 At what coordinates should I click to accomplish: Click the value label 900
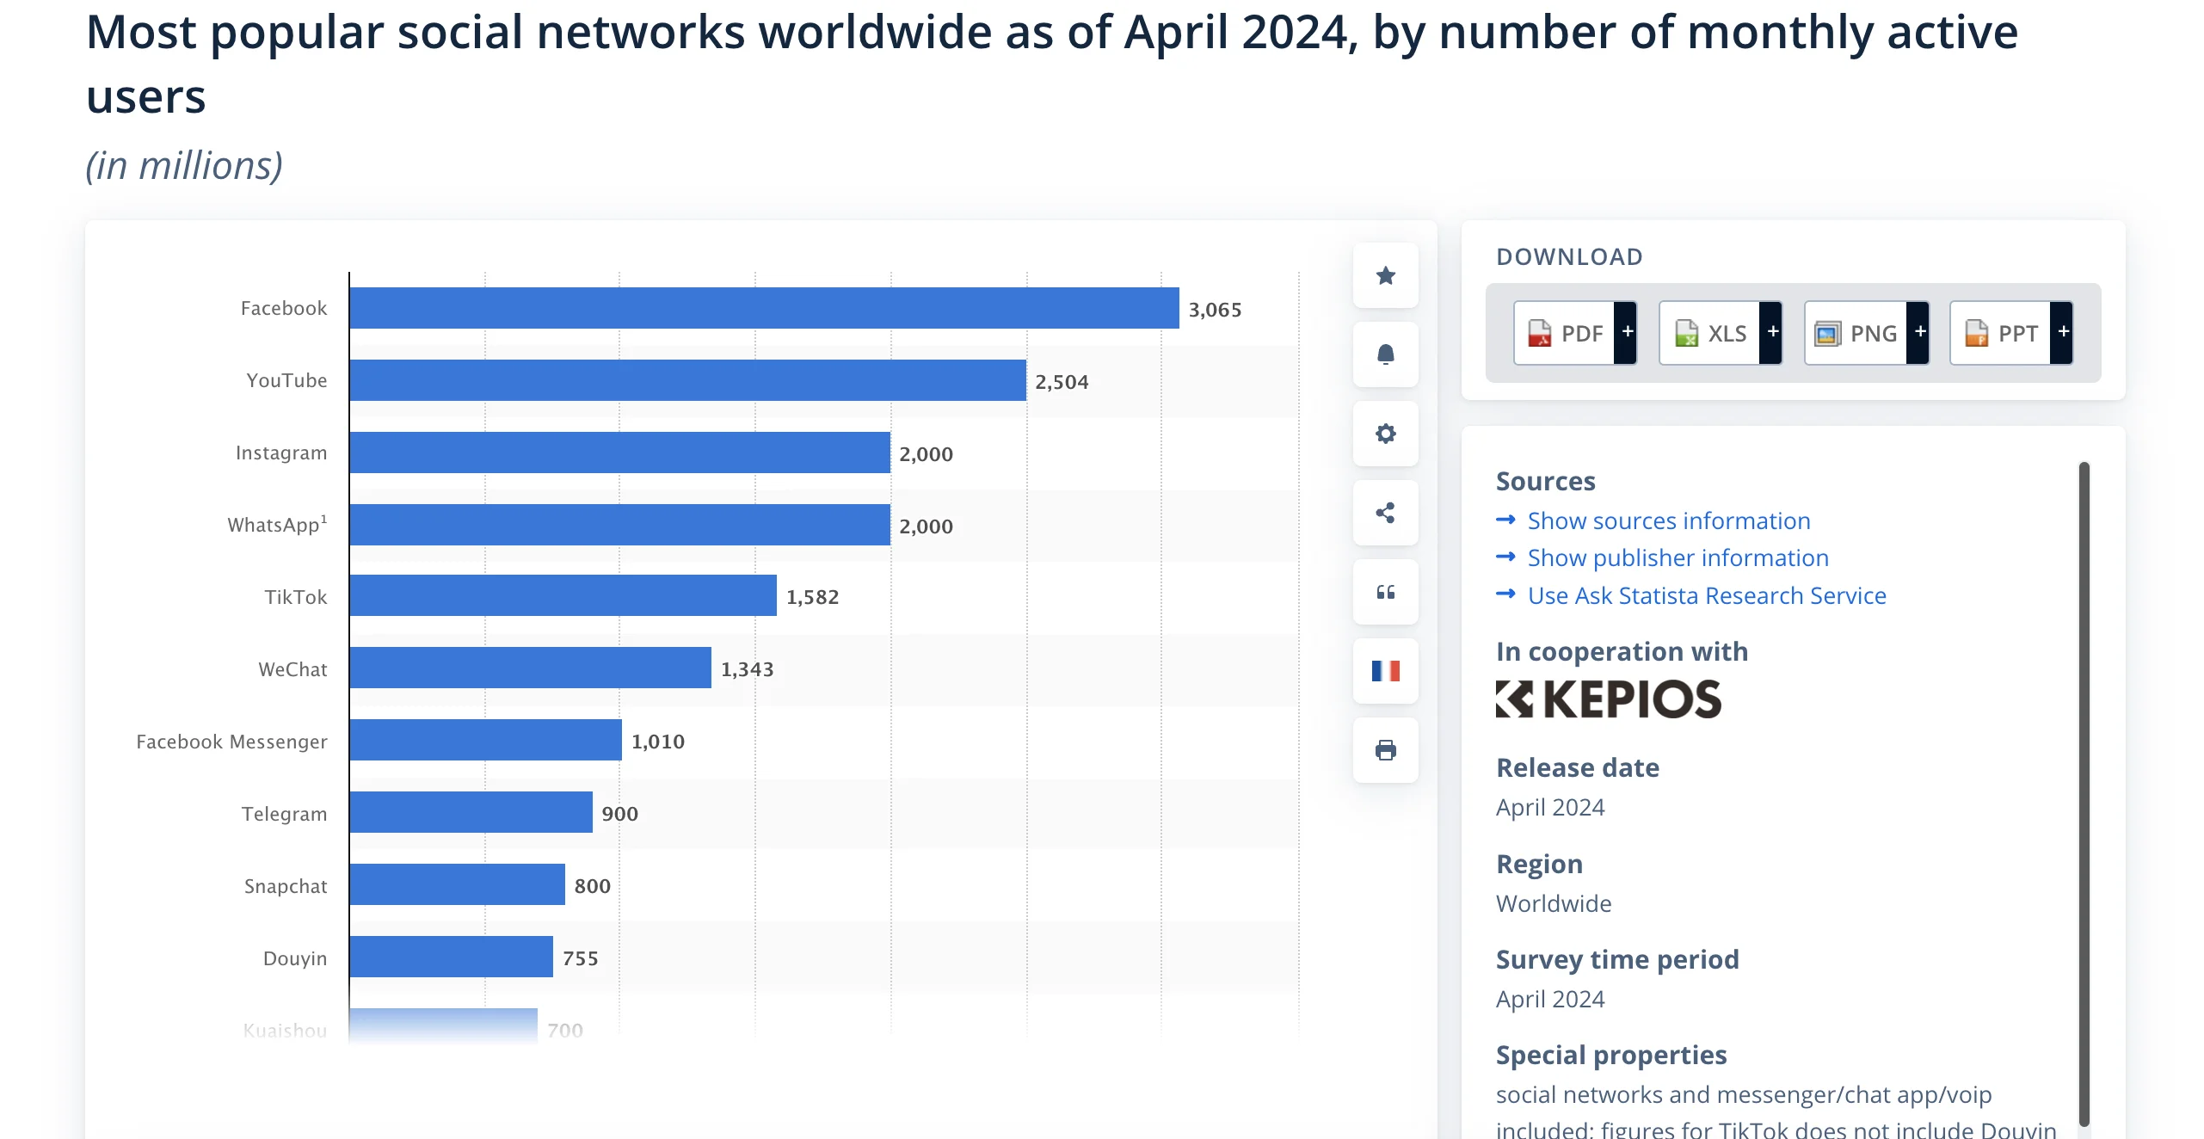pos(619,814)
